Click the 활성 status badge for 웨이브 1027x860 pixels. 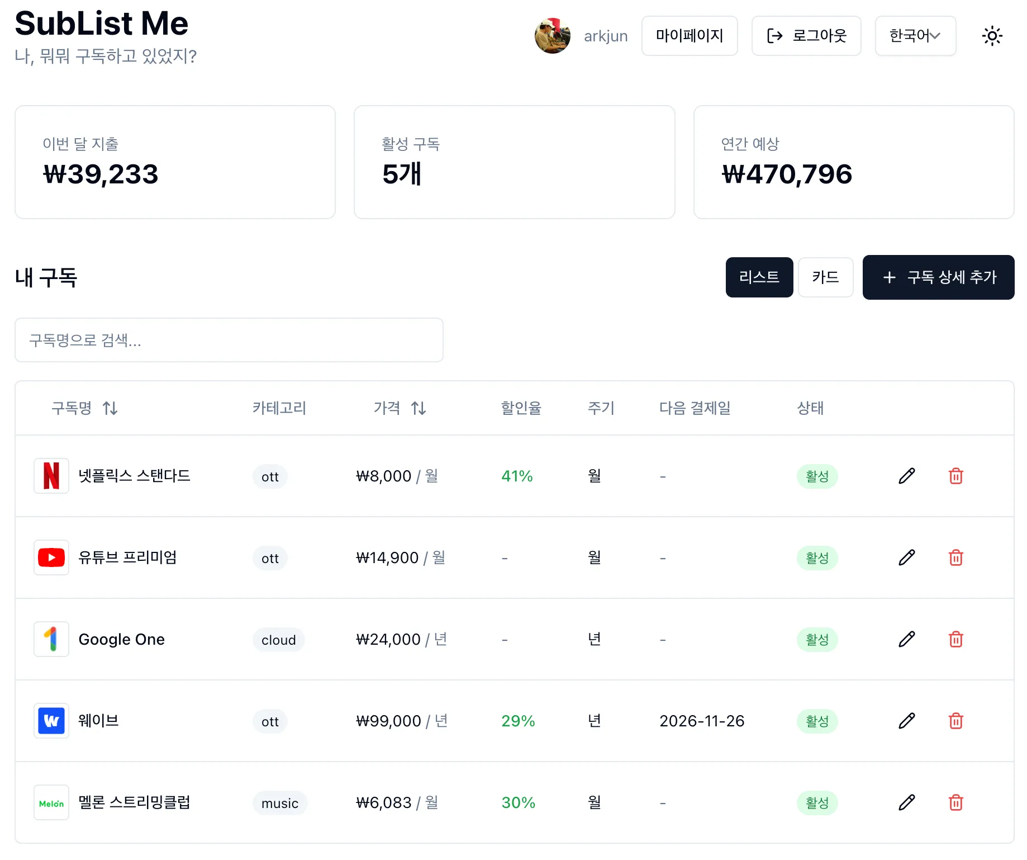pyautogui.click(x=817, y=721)
